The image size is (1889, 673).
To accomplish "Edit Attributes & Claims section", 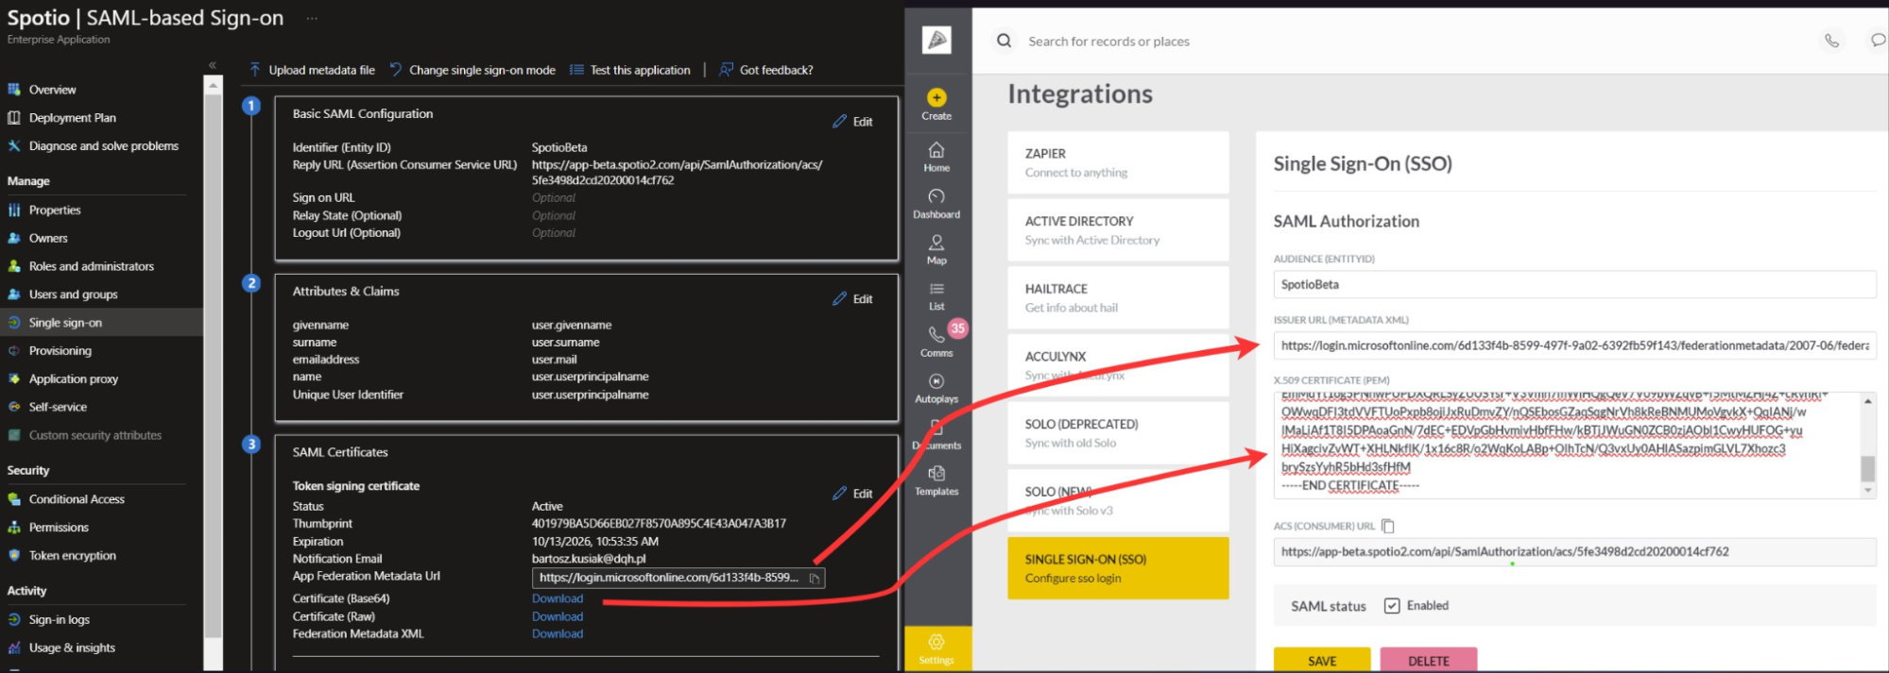I will point(852,299).
